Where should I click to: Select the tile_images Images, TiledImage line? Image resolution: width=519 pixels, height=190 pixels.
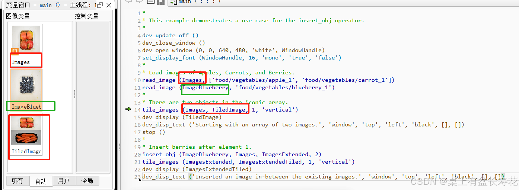coord(220,110)
